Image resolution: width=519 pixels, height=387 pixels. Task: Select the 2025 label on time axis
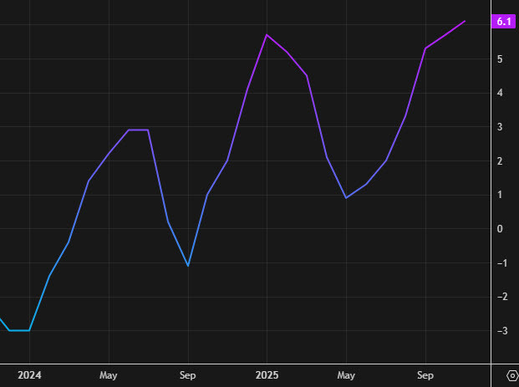point(267,375)
